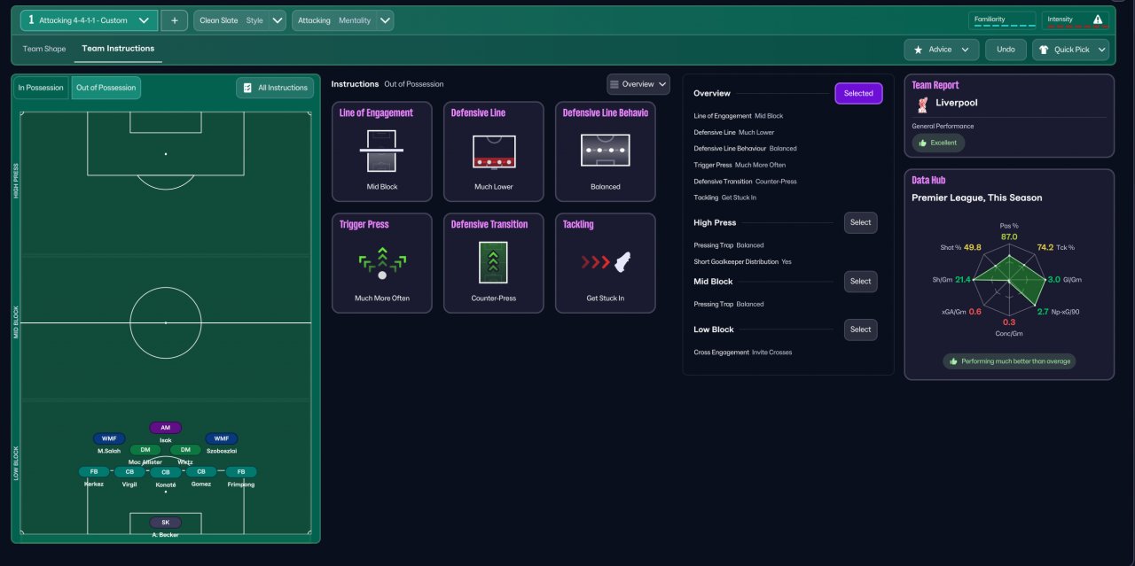Open the Team Shape tab
Image resolution: width=1135 pixels, height=566 pixels.
(44, 49)
